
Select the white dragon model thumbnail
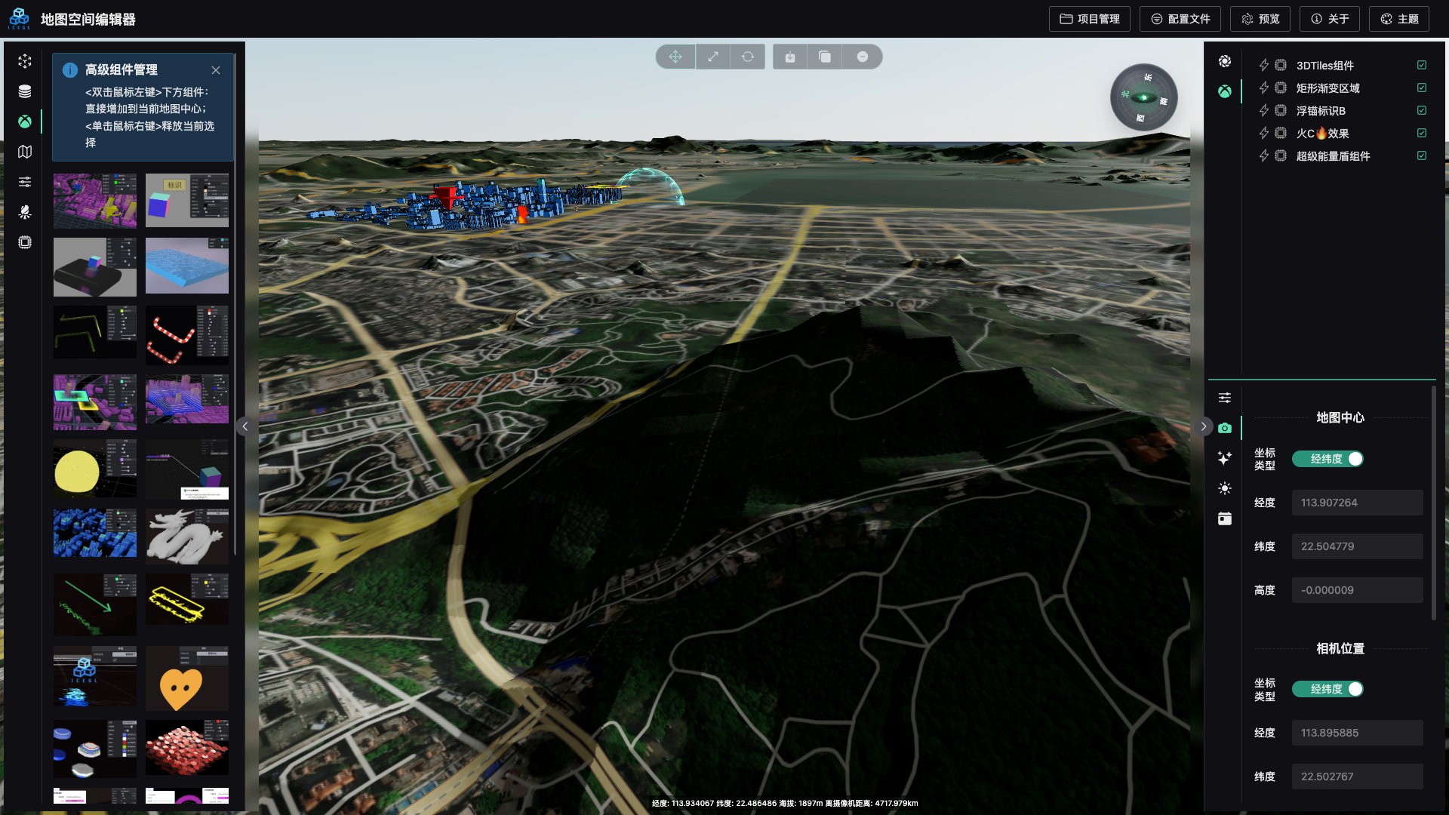coord(187,535)
